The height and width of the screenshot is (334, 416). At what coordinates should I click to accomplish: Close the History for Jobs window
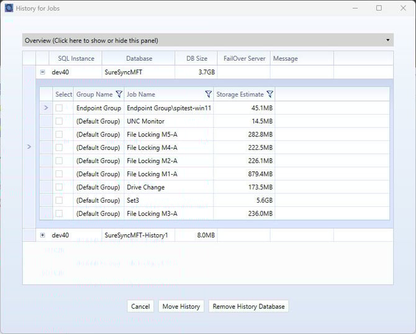point(403,8)
